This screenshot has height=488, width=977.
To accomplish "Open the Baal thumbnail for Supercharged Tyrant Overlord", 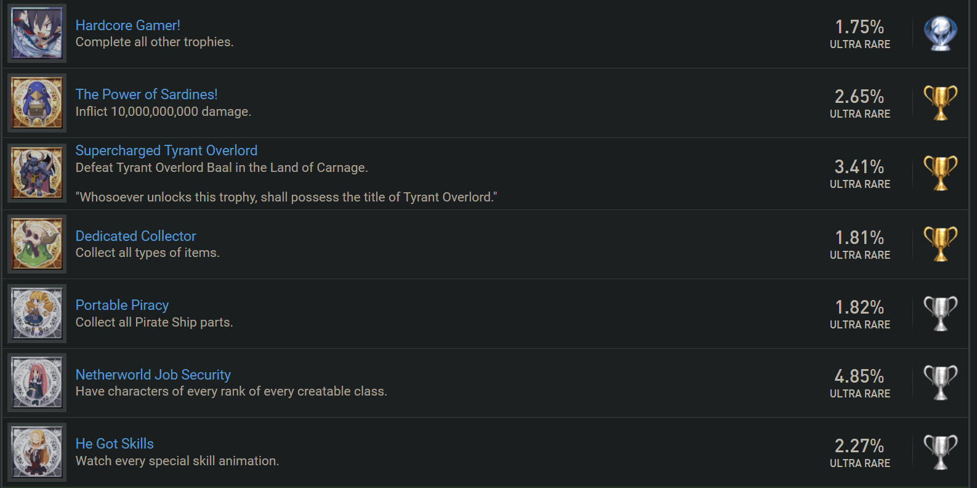I will (37, 173).
